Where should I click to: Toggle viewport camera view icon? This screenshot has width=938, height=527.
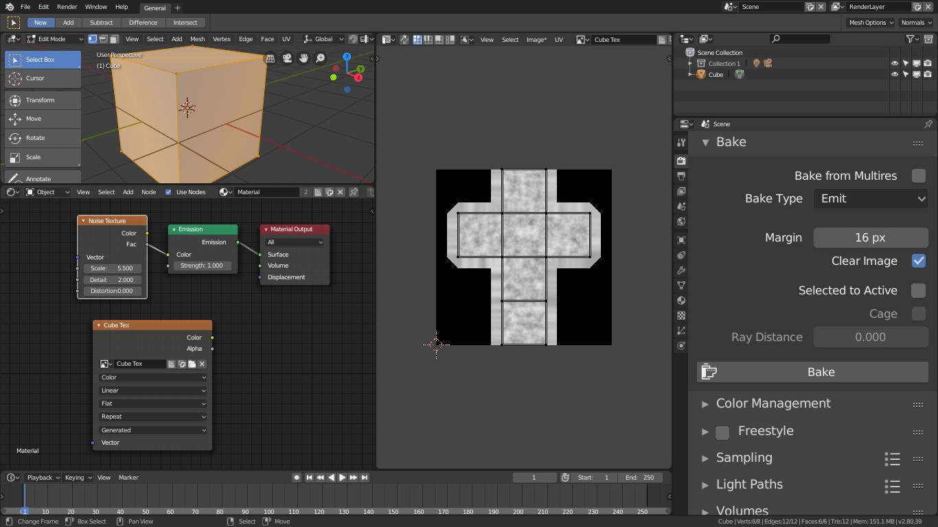[287, 58]
